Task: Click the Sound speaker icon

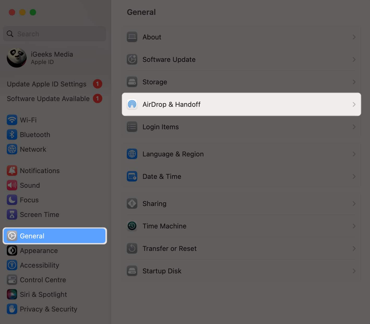Action: click(x=12, y=185)
